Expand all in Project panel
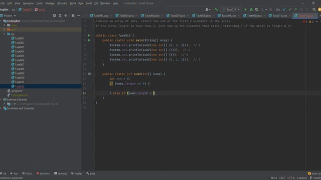Screen dimensions: 321x180 pyautogui.click(x=60, y=15)
